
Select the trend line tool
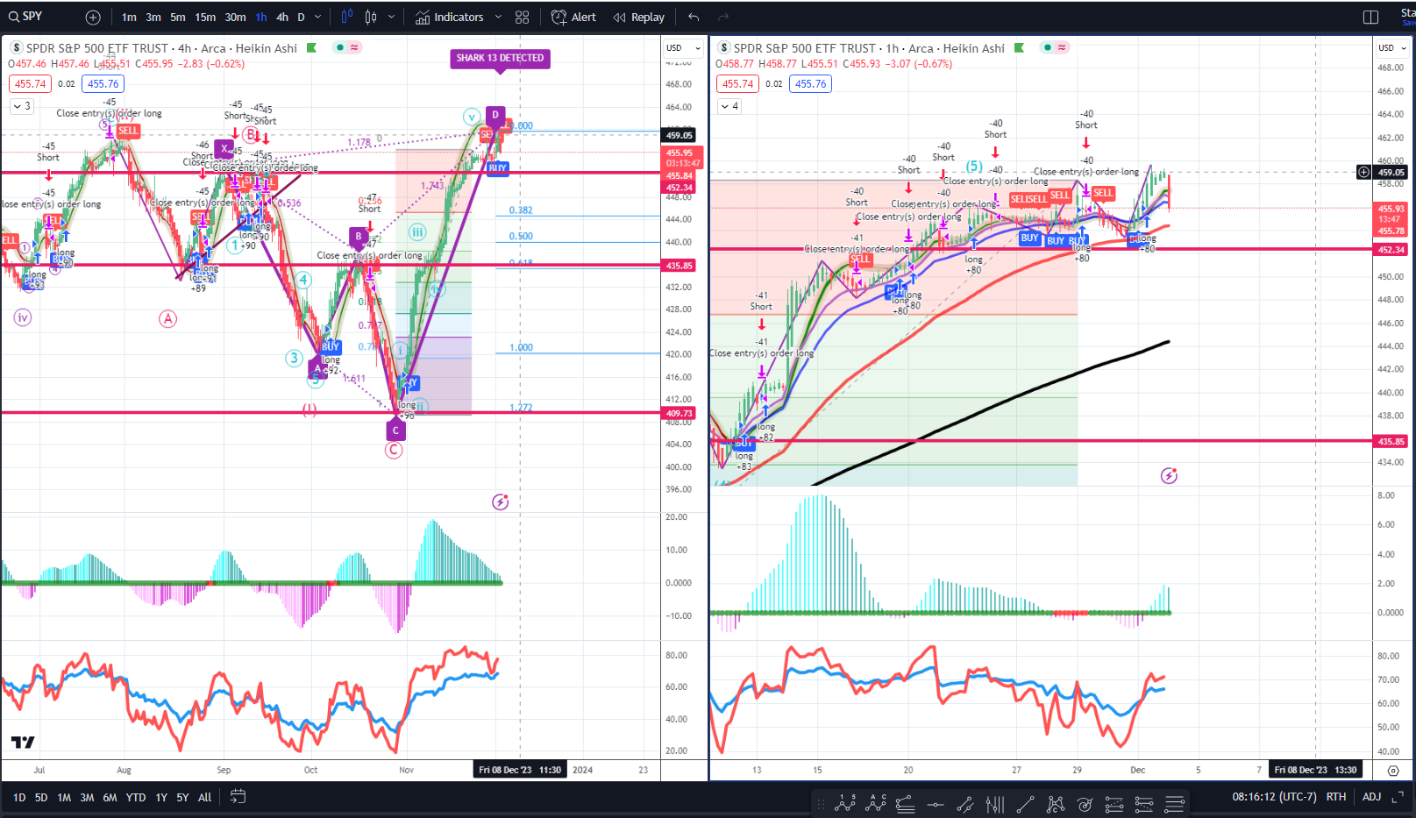(x=1025, y=802)
